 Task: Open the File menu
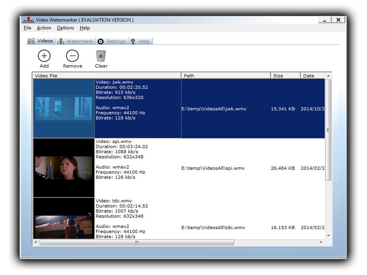tap(28, 28)
